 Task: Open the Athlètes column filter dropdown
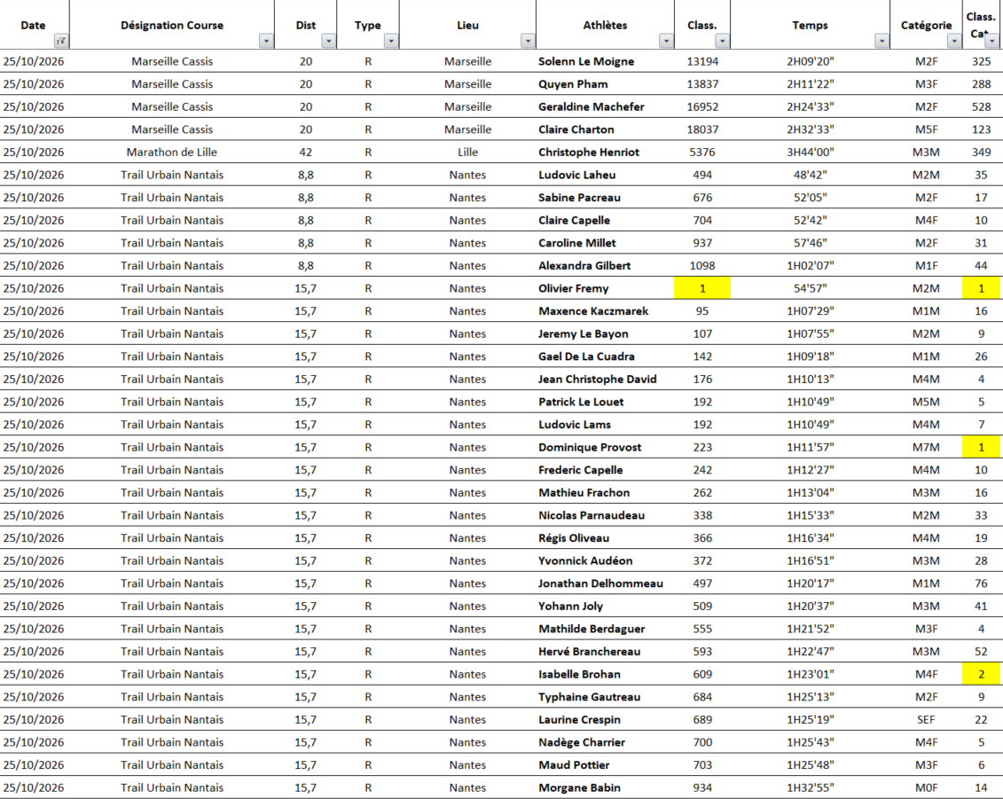pos(666,41)
